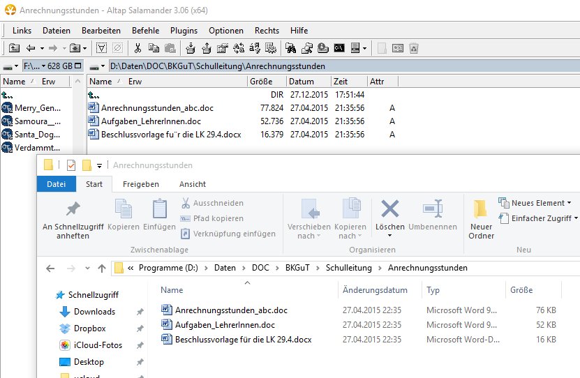Open the Plugins menu

tap(184, 31)
